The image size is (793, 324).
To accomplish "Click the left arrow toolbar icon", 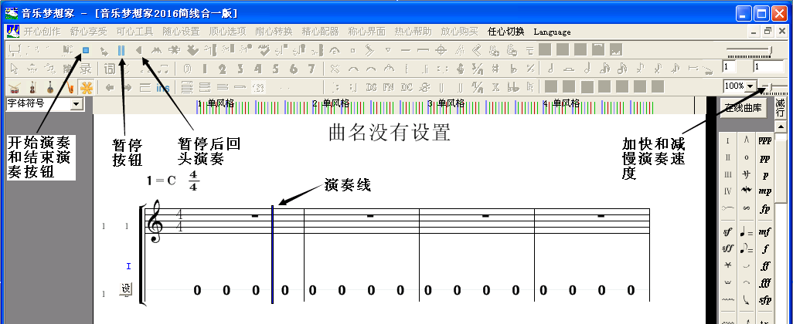I will (110, 87).
